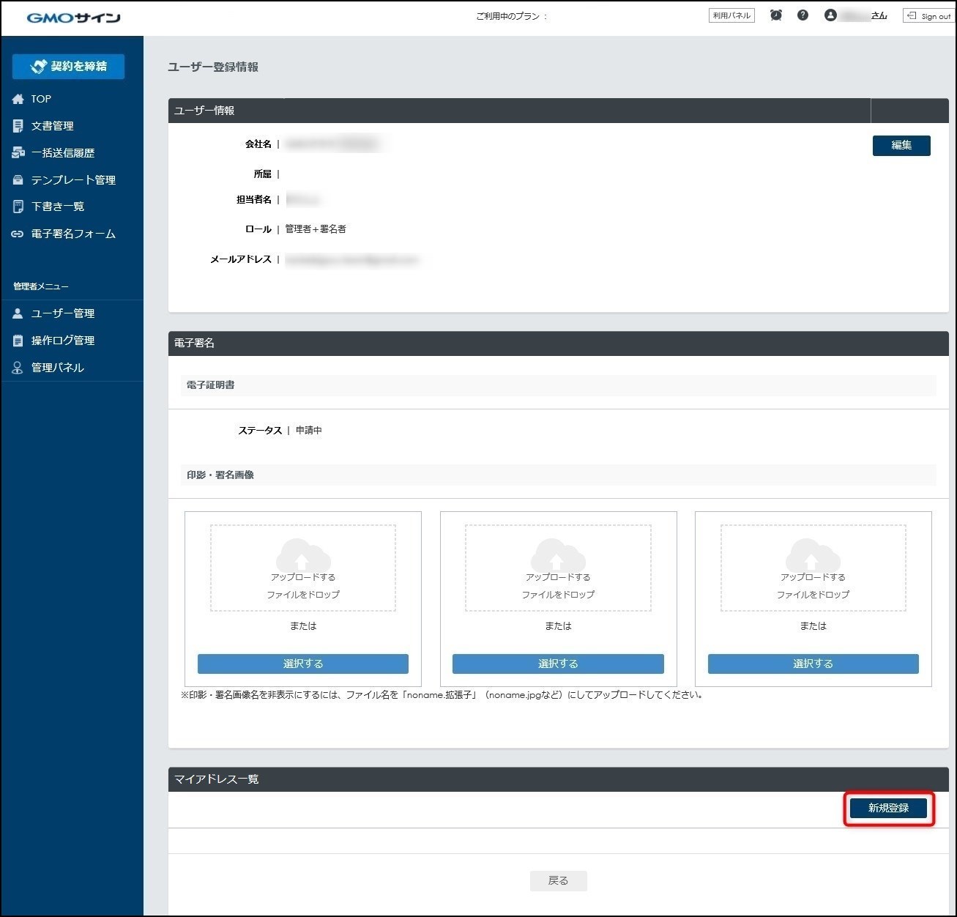Click the Sign out button

(x=928, y=15)
